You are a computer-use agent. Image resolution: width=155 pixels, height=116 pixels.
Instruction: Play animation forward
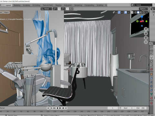[x=60, y=108]
